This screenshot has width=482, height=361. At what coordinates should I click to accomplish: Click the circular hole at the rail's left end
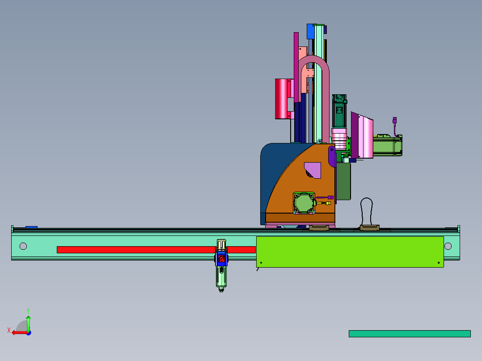tap(23, 246)
